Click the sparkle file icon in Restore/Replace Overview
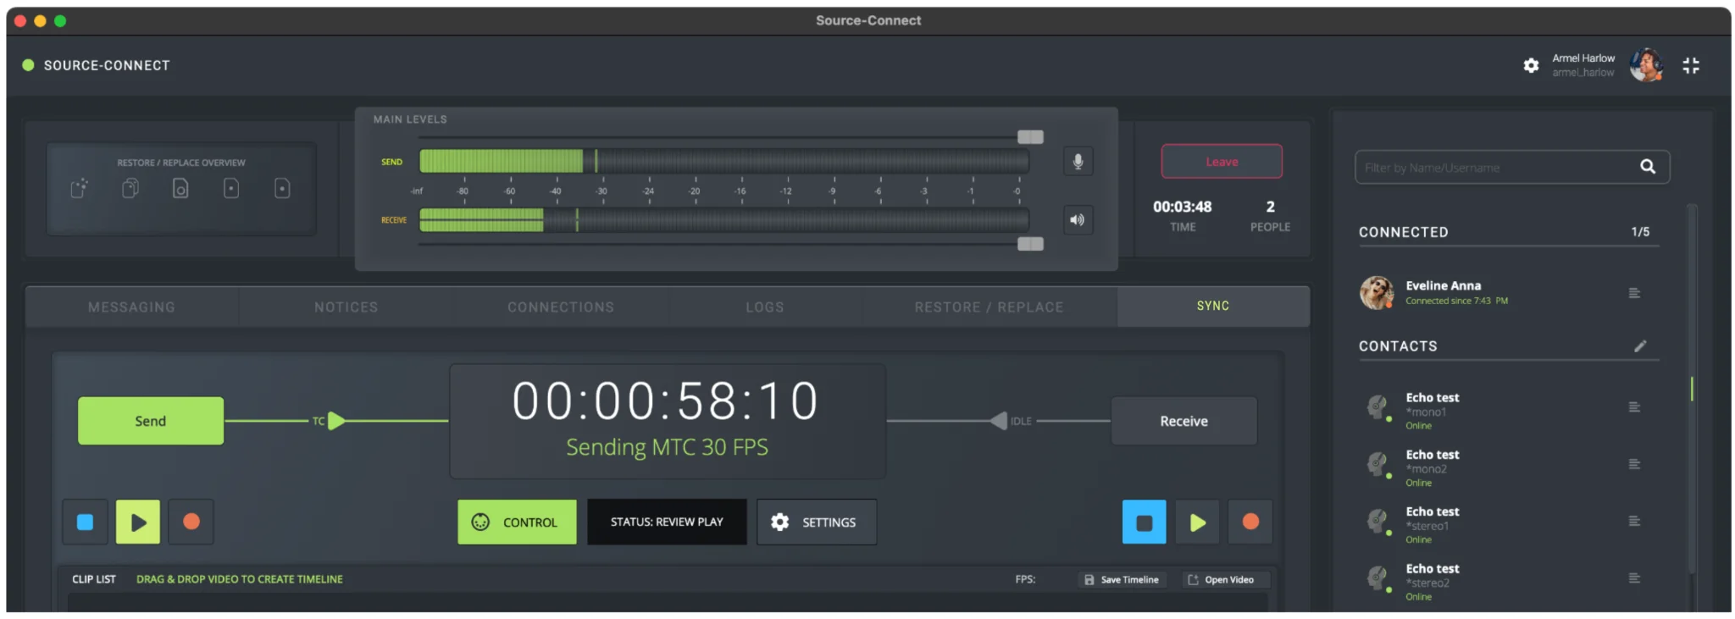 [x=79, y=188]
